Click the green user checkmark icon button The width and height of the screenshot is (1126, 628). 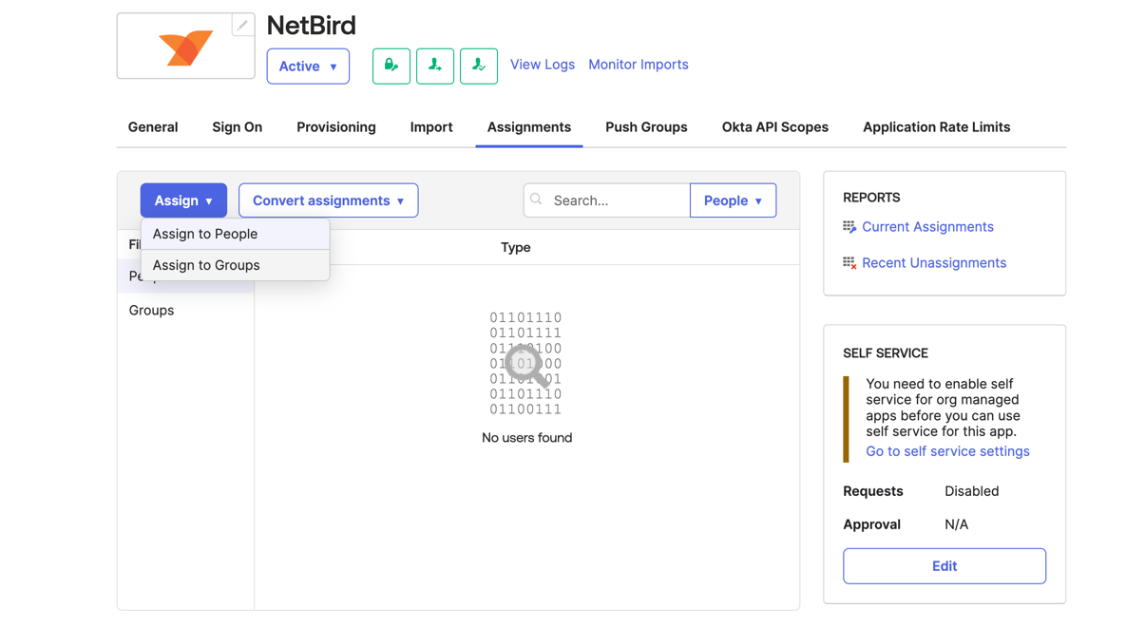tap(479, 66)
